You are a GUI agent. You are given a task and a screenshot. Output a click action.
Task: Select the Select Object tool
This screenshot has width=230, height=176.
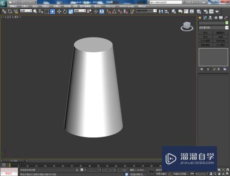point(35,11)
